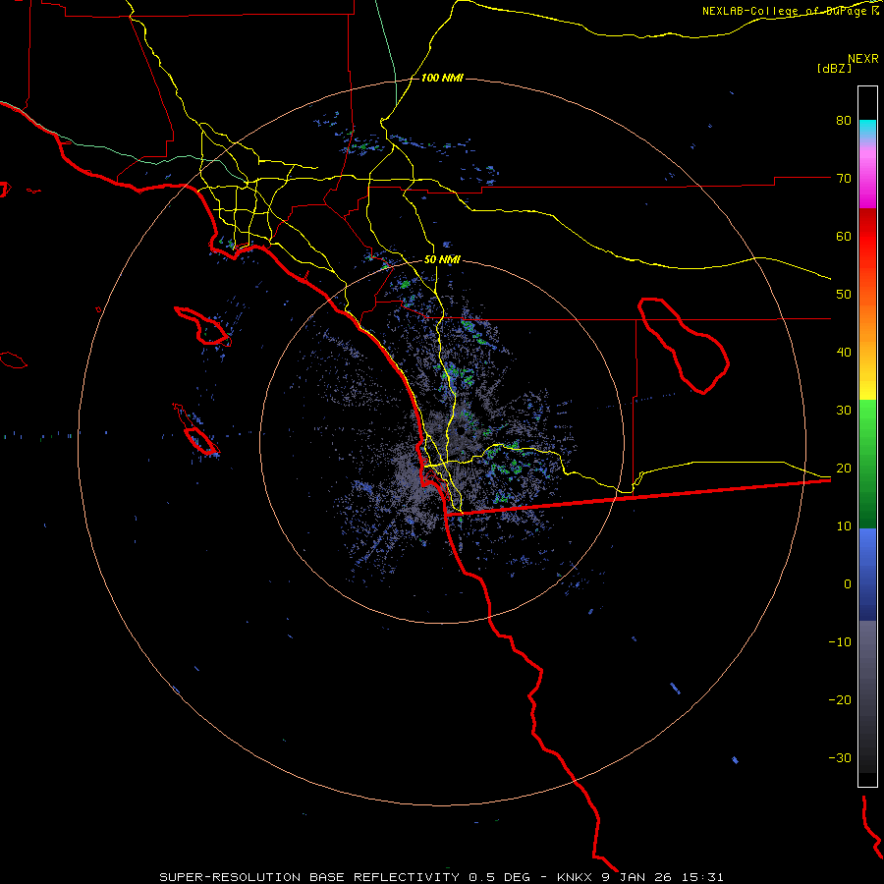This screenshot has height=884, width=884.
Task: Click the -30 value on dBZ scale
Action: pos(840,757)
